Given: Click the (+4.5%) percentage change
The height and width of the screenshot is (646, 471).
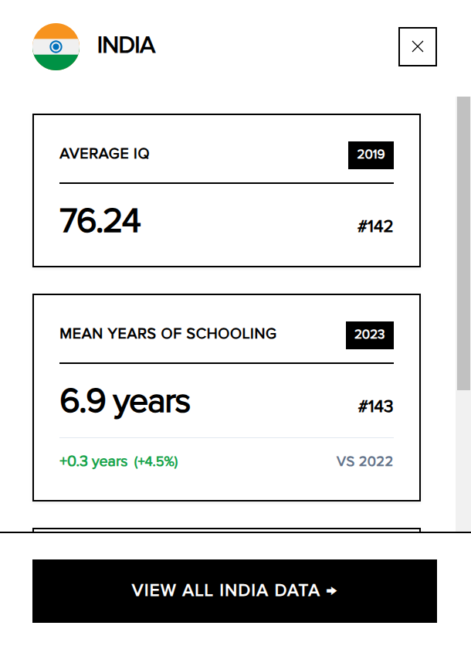Looking at the screenshot, I should pyautogui.click(x=156, y=461).
